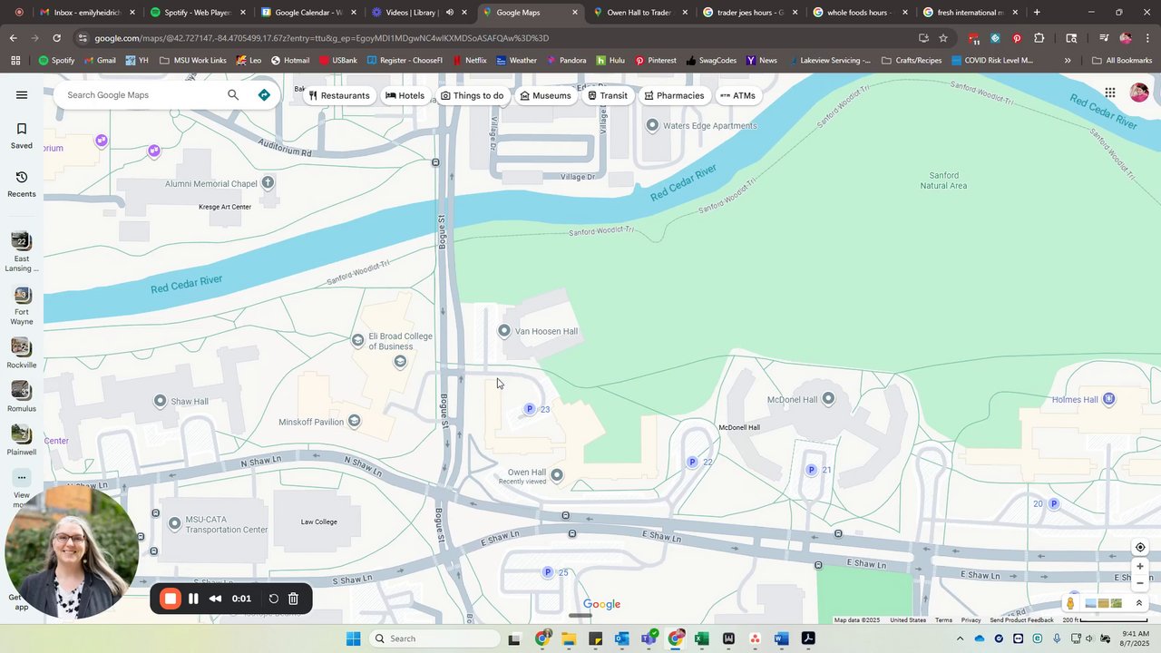Select the Eli Broad College of Business pin
The height and width of the screenshot is (653, 1161).
[358, 341]
